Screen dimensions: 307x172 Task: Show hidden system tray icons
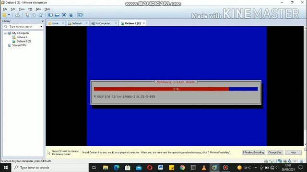(256, 168)
